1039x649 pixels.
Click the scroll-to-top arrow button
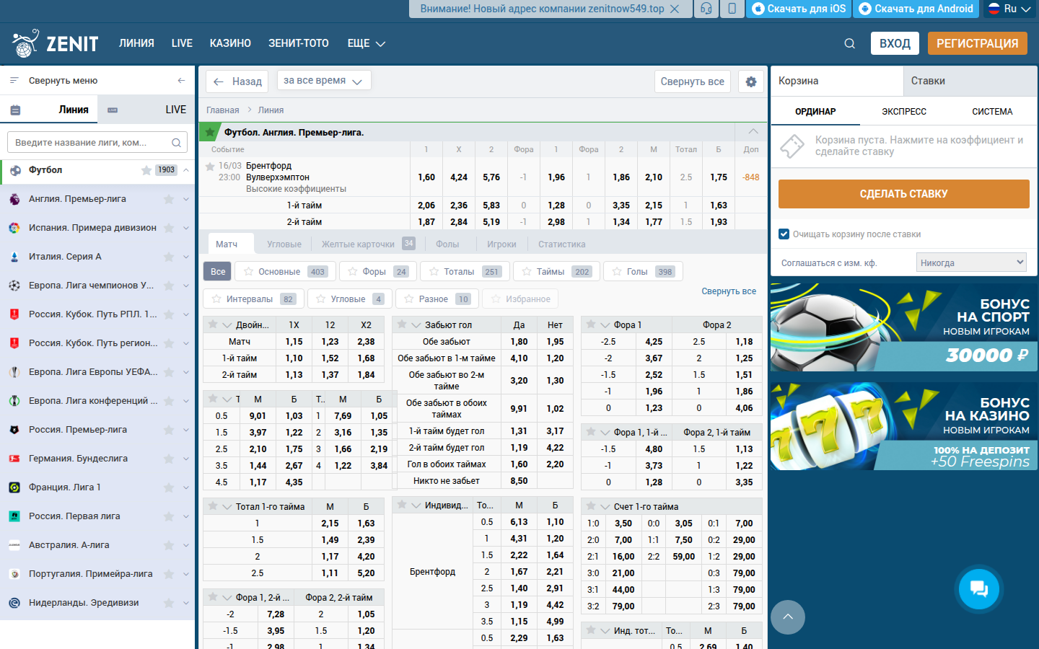788,617
